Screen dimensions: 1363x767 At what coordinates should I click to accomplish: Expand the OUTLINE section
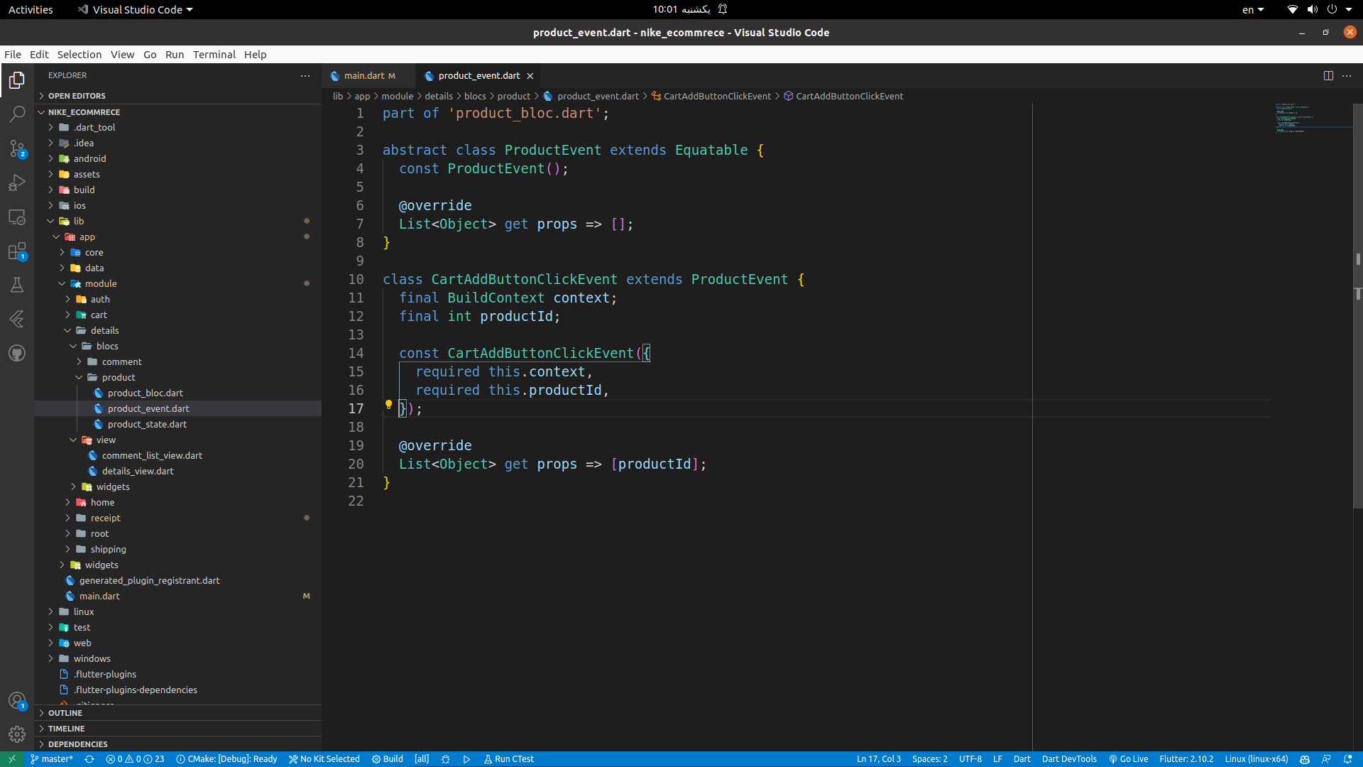(177, 713)
